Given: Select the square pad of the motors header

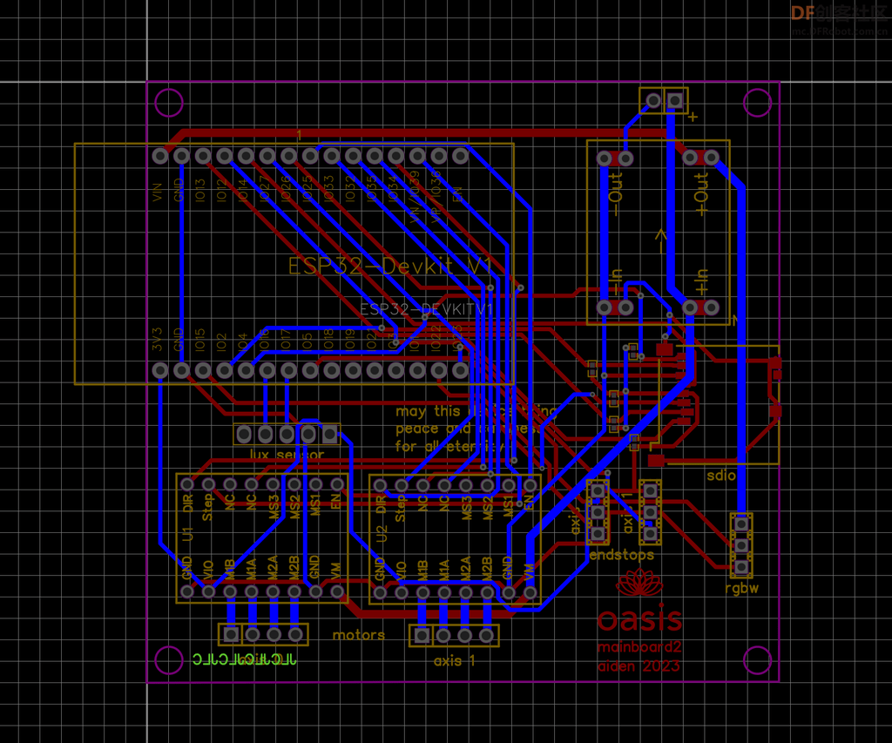Looking at the screenshot, I should (231, 634).
